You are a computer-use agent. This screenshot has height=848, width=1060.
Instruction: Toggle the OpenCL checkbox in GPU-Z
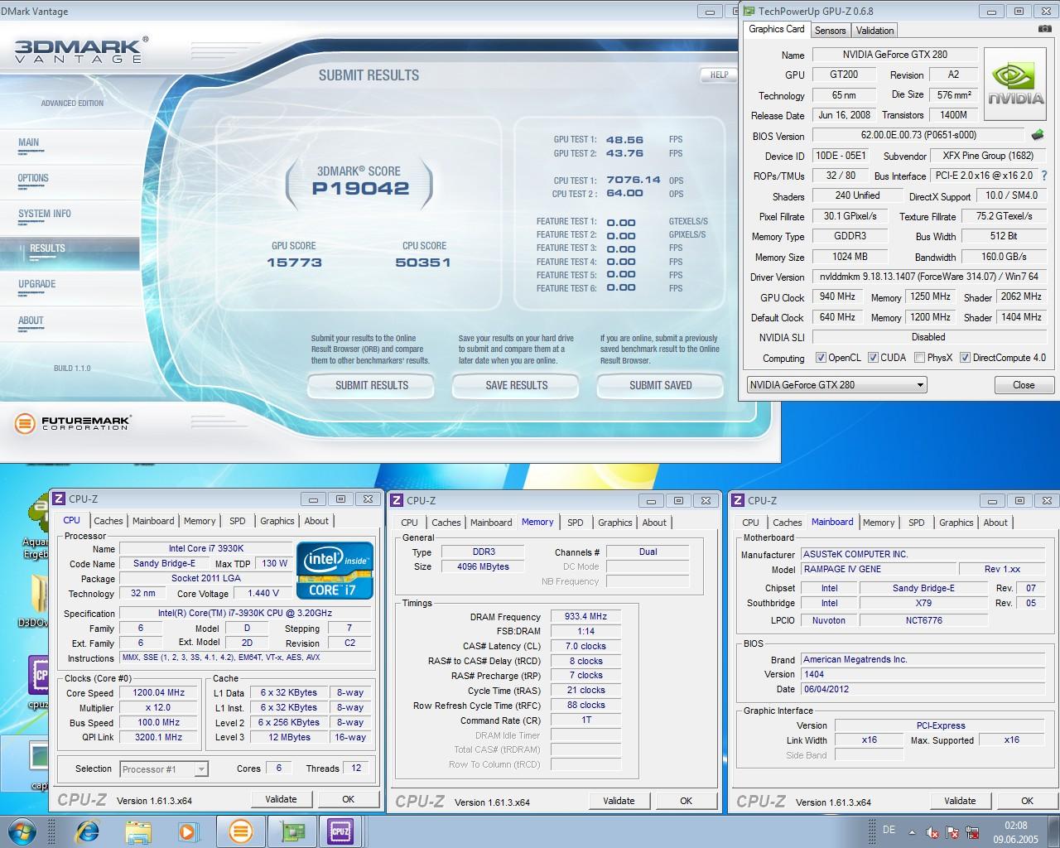pos(821,358)
